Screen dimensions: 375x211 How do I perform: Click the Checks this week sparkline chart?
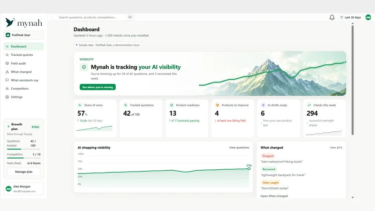324,133
